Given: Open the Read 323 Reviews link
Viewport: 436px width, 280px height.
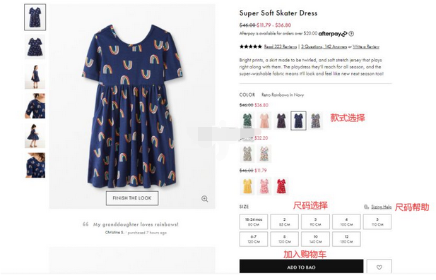Looking at the screenshot, I should 281,47.
